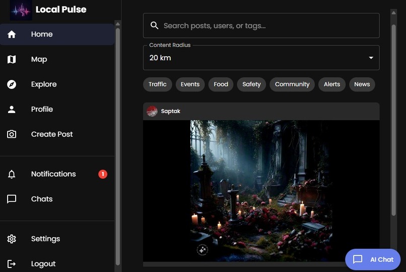406x272 pixels.
Task: Filter posts by Safety tag
Action: pos(251,84)
